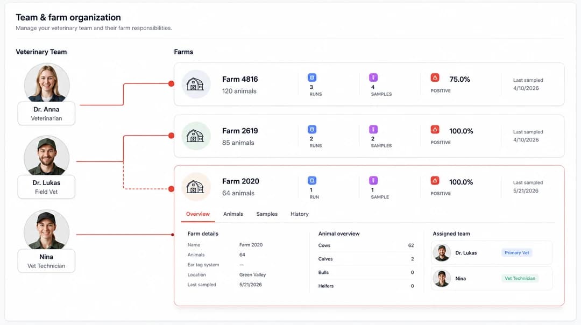Click the blue run icon on Farm 2020
The height and width of the screenshot is (325, 581).
coord(312,180)
